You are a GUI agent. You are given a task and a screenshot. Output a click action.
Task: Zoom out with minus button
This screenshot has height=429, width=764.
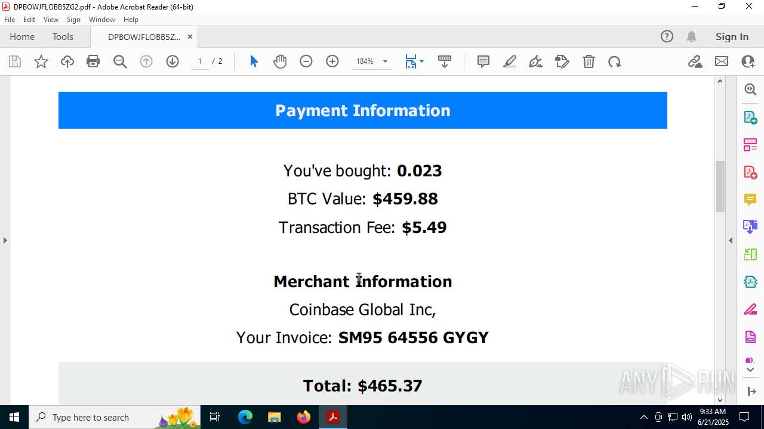[306, 61]
